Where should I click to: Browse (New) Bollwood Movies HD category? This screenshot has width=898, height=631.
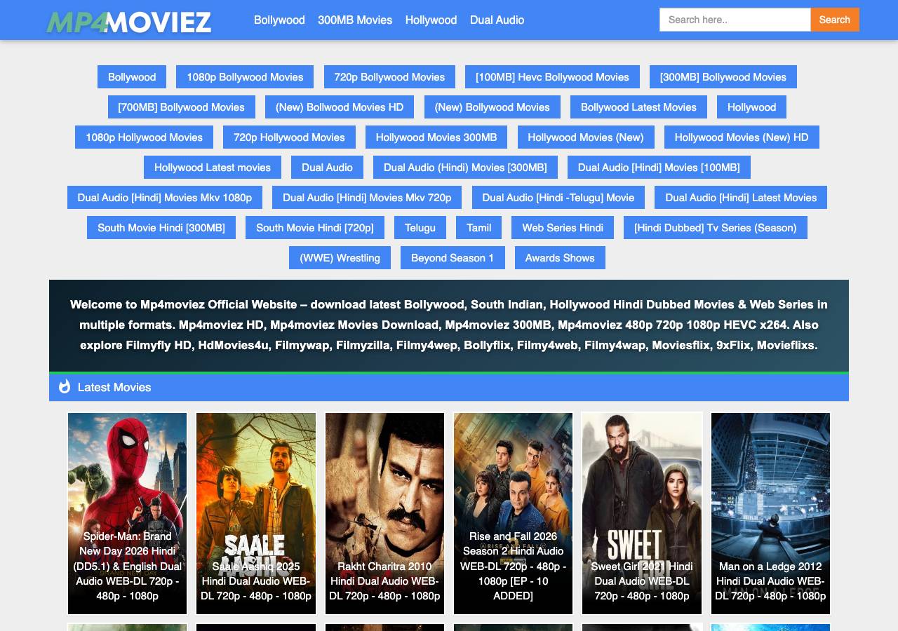click(x=340, y=107)
